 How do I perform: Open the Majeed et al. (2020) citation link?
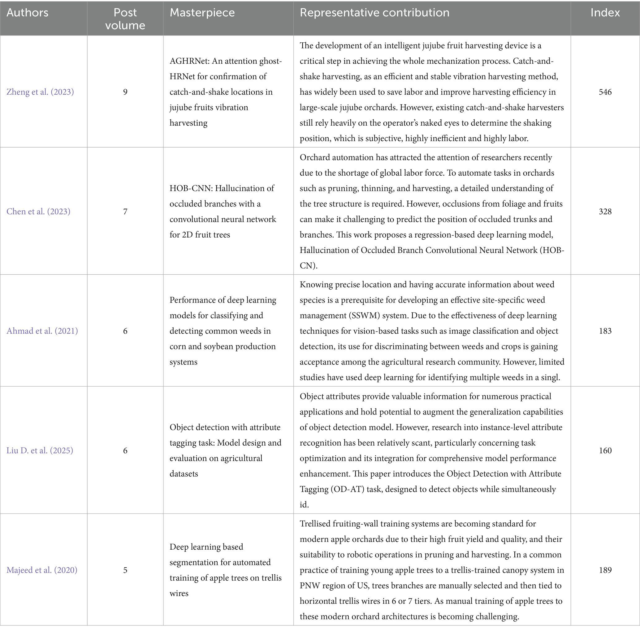[42, 570]
